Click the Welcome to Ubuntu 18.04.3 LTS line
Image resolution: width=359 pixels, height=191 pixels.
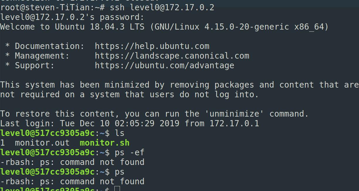click(164, 27)
